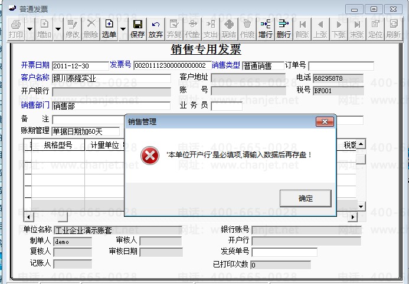Click the 保存 save toolbar icon
This screenshot has height=284, width=409.
(138, 29)
